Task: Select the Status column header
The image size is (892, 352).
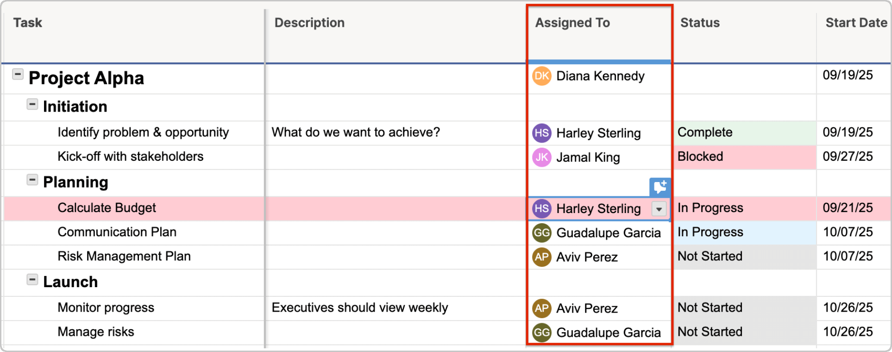Action: (700, 23)
